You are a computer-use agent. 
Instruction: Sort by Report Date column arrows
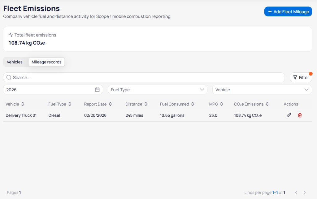[x=111, y=104]
